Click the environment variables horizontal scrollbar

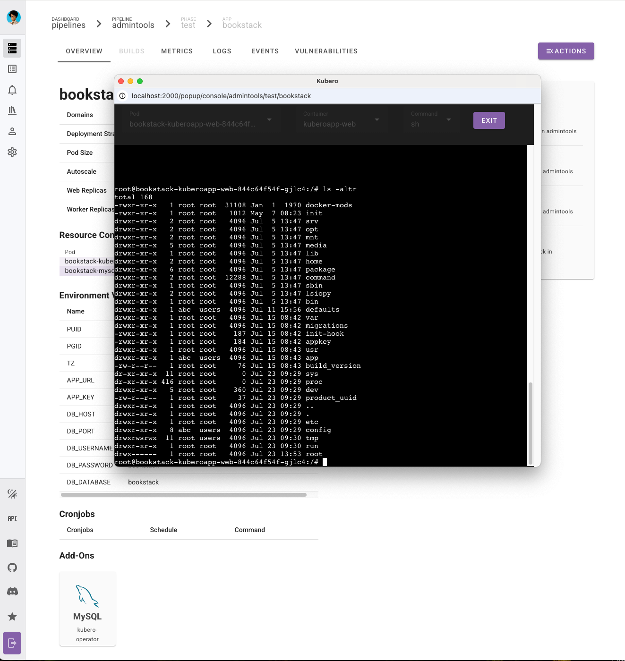pos(184,495)
